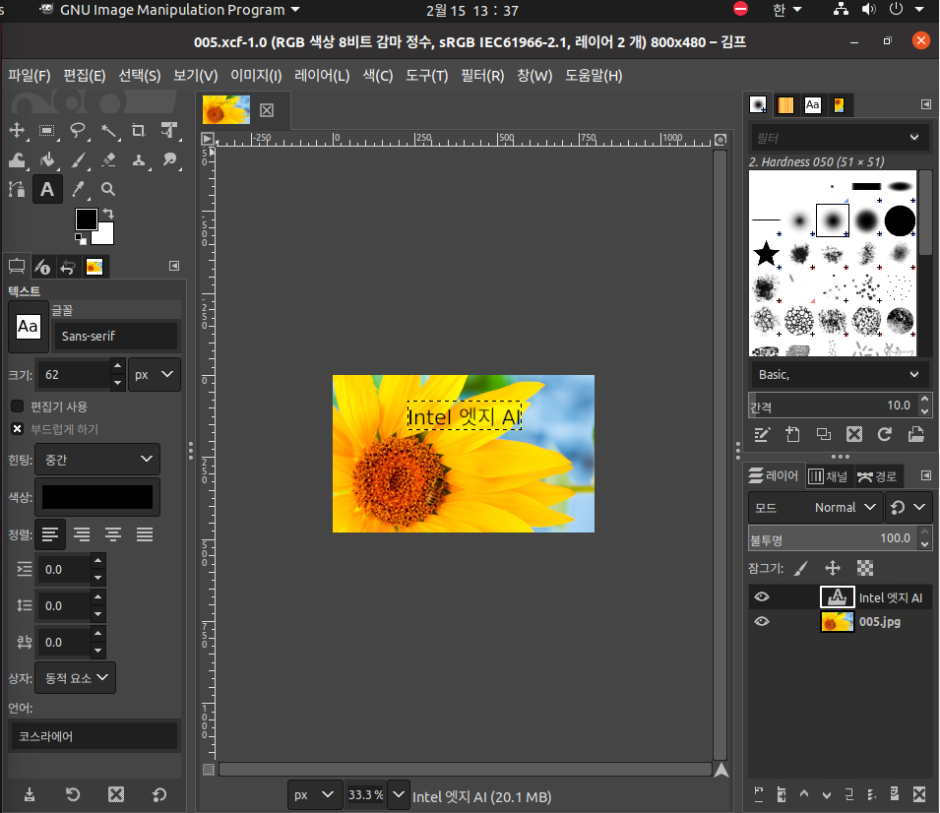The width and height of the screenshot is (940, 813).
Task: Select the Crop tool
Action: pos(139,130)
